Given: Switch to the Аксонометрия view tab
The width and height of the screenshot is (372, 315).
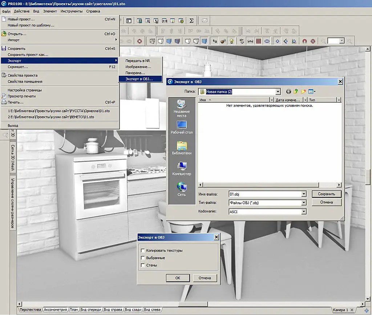Looking at the screenshot, I should [55, 310].
